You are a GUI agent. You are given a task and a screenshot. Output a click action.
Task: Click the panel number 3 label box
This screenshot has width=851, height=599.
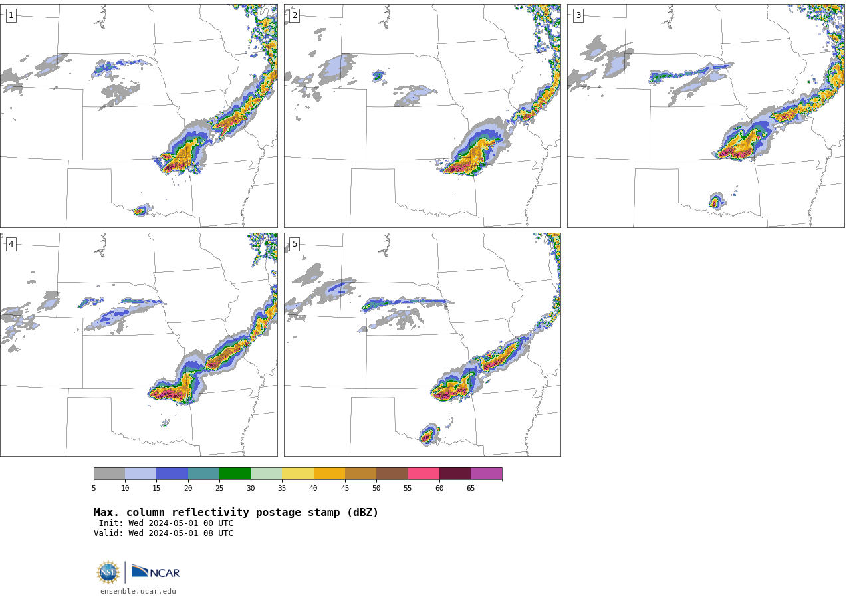pos(578,15)
